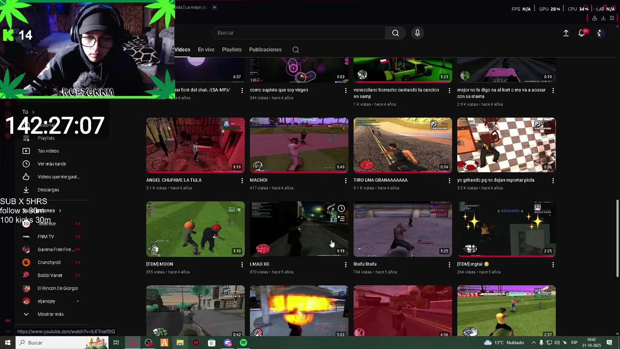Play [TDM] MOON video thumbnail
The image size is (620, 349).
pyautogui.click(x=195, y=229)
